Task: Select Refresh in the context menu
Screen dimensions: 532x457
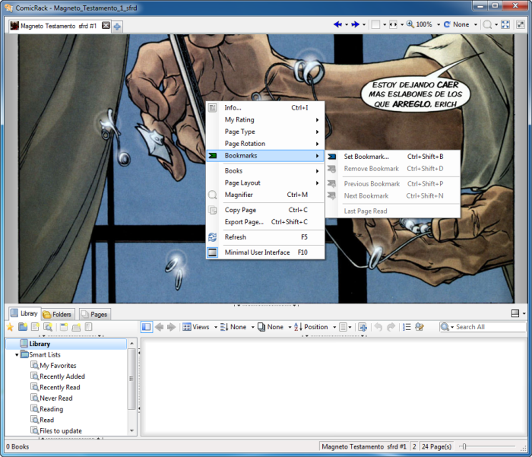Action: pos(265,237)
